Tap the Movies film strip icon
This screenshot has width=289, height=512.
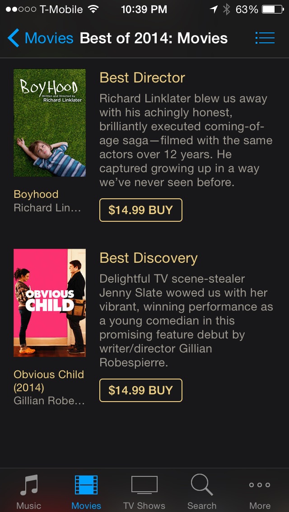[x=86, y=486]
